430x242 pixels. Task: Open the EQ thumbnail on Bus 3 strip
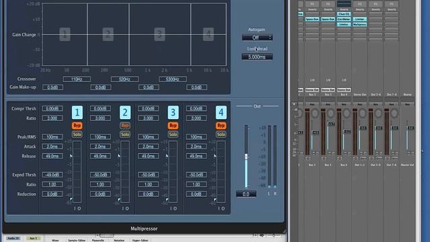coord(312,4)
